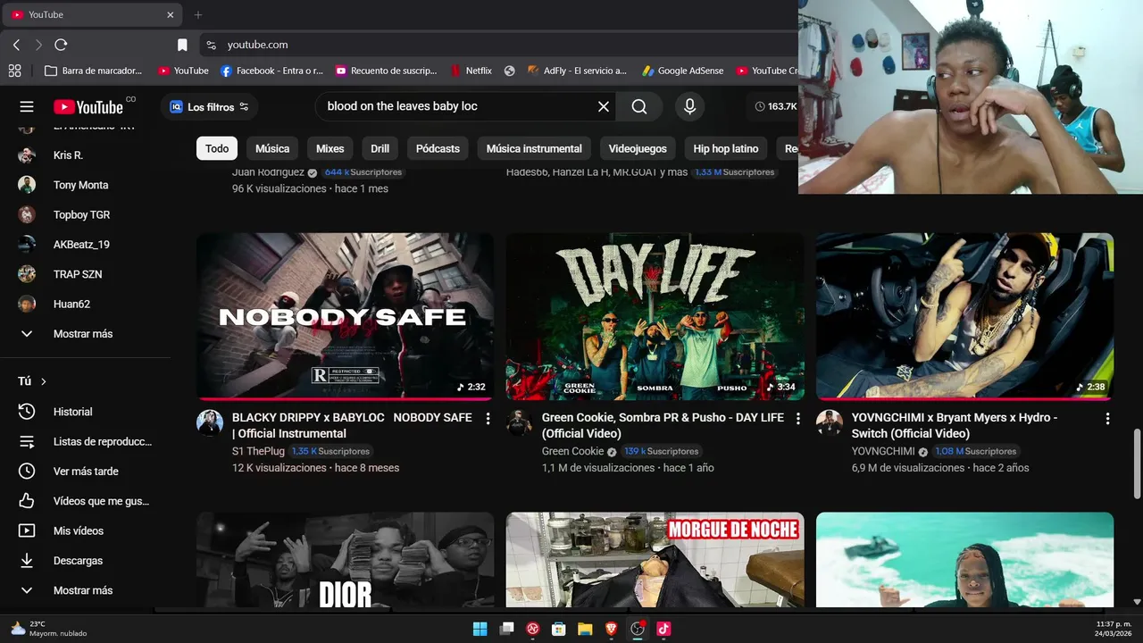Open File Explorer from taskbar

click(x=585, y=629)
